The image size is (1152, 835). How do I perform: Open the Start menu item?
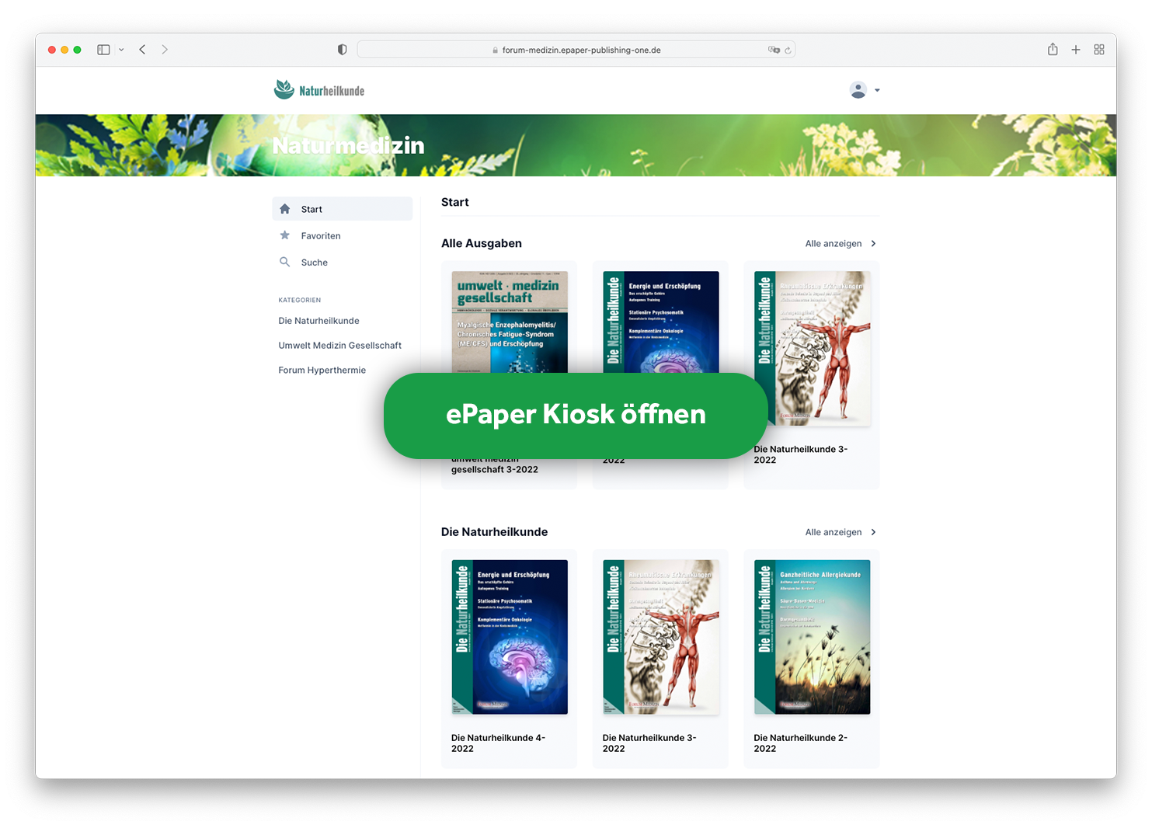343,209
